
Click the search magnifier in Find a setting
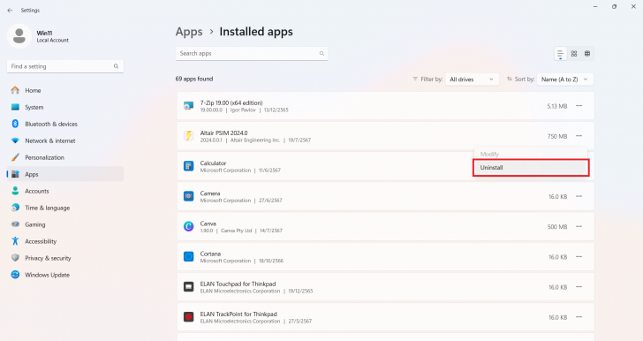tap(116, 66)
